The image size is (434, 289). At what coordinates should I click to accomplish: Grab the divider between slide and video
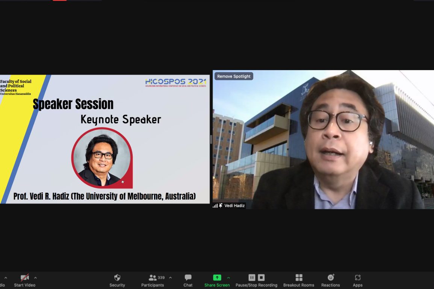(x=211, y=139)
